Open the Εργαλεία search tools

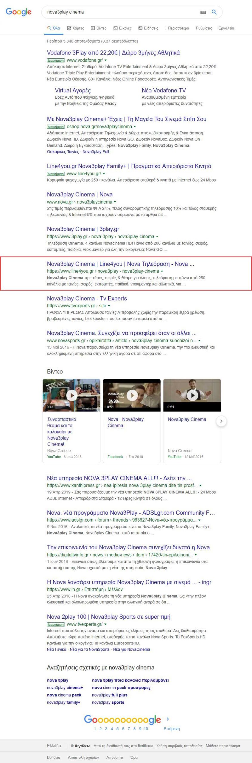(226, 28)
